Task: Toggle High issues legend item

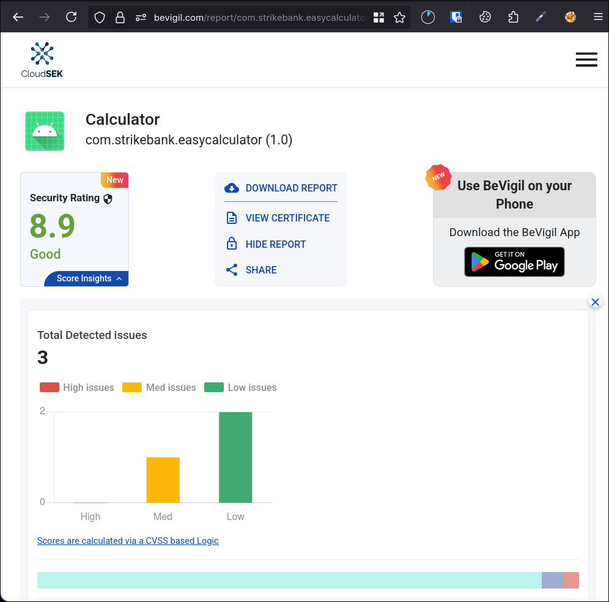Action: 77,387
